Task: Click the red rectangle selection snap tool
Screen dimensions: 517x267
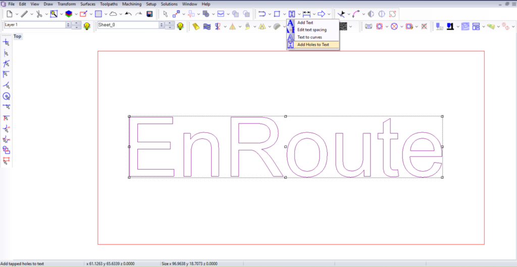Action: (x=6, y=161)
